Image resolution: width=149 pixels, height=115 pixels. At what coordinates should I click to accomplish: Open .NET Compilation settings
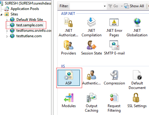(92, 27)
